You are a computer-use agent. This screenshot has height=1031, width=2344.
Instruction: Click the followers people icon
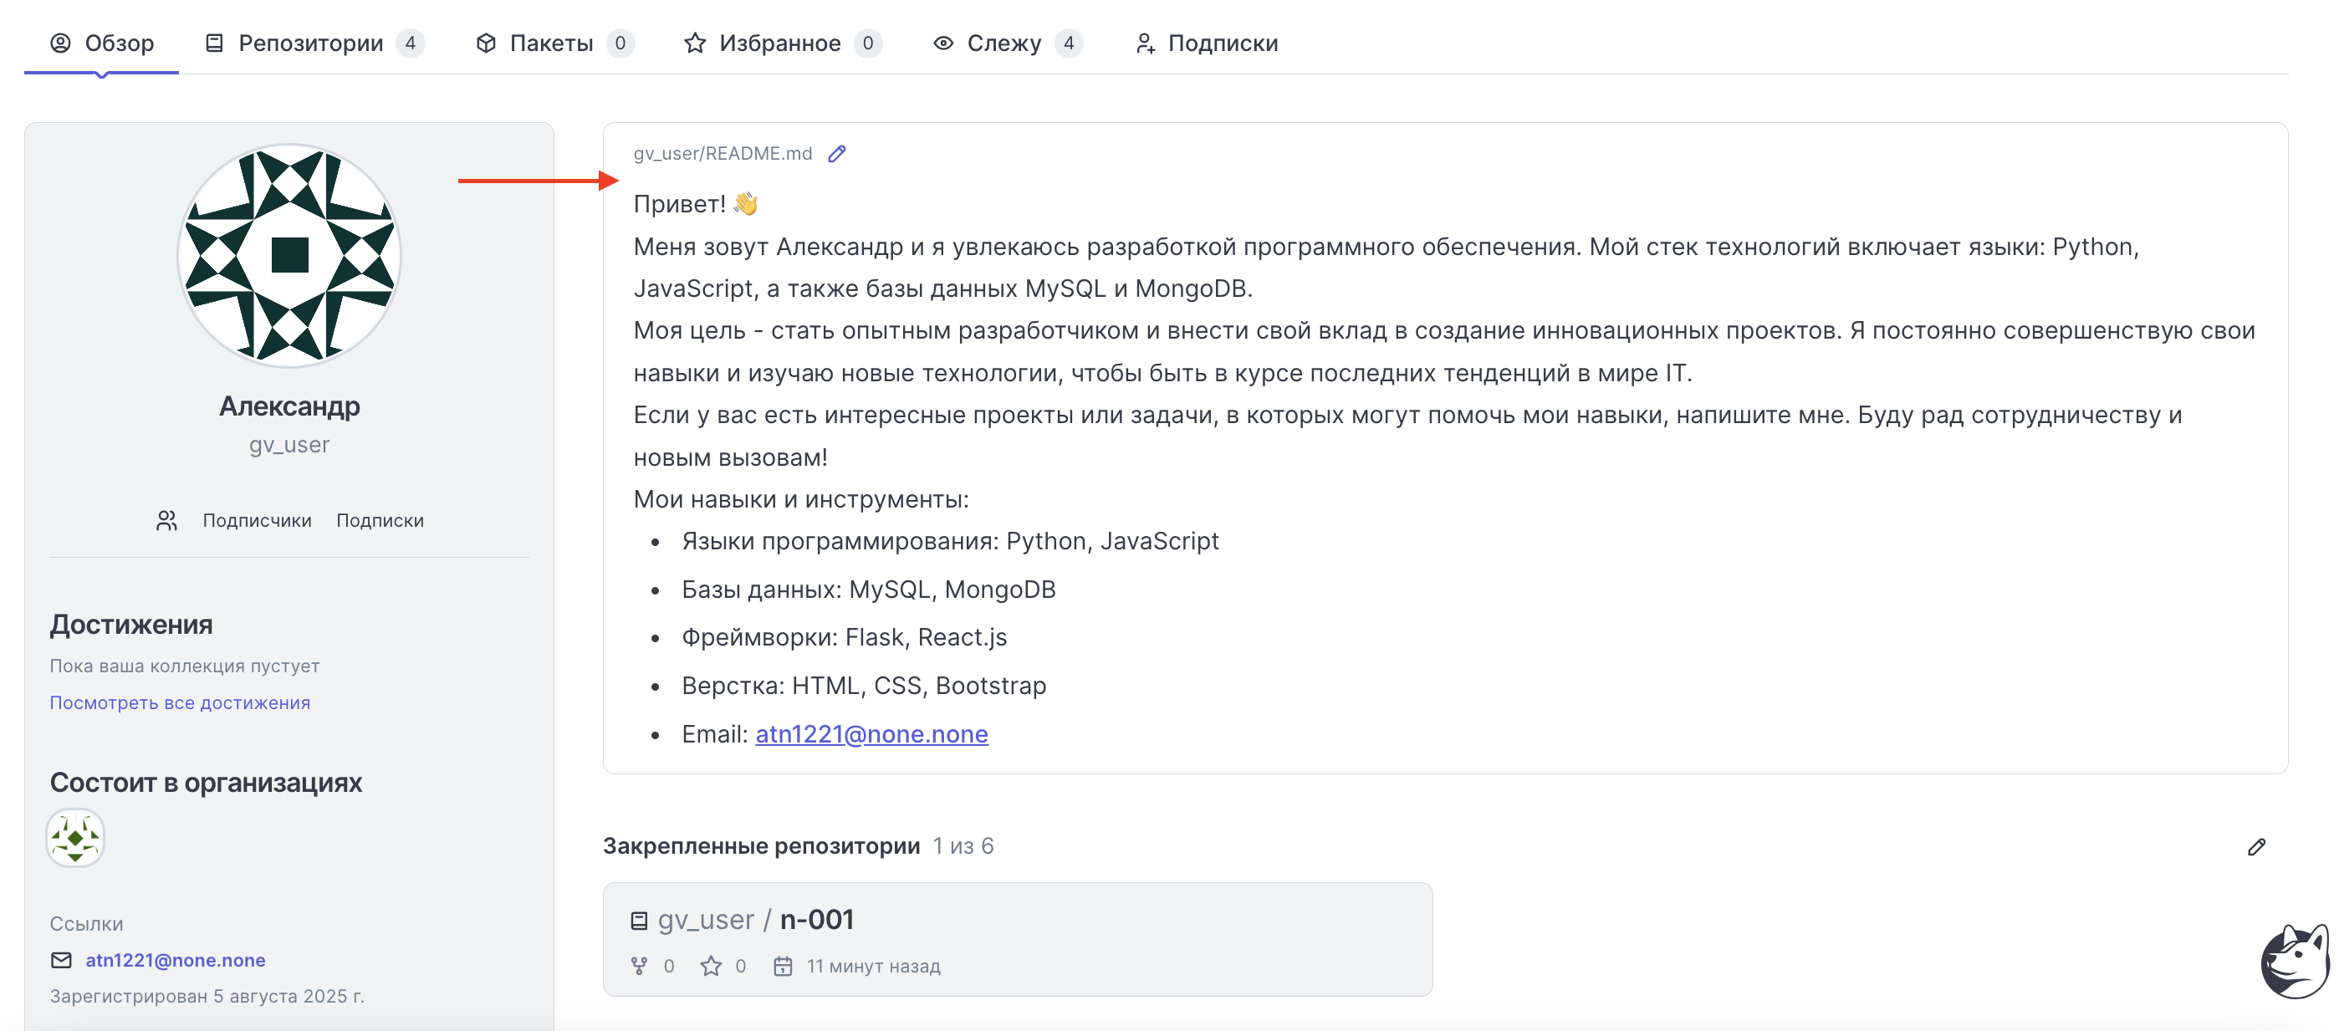pos(166,519)
